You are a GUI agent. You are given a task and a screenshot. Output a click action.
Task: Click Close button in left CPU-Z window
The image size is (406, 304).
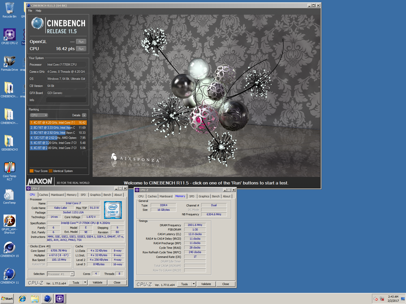click(117, 282)
